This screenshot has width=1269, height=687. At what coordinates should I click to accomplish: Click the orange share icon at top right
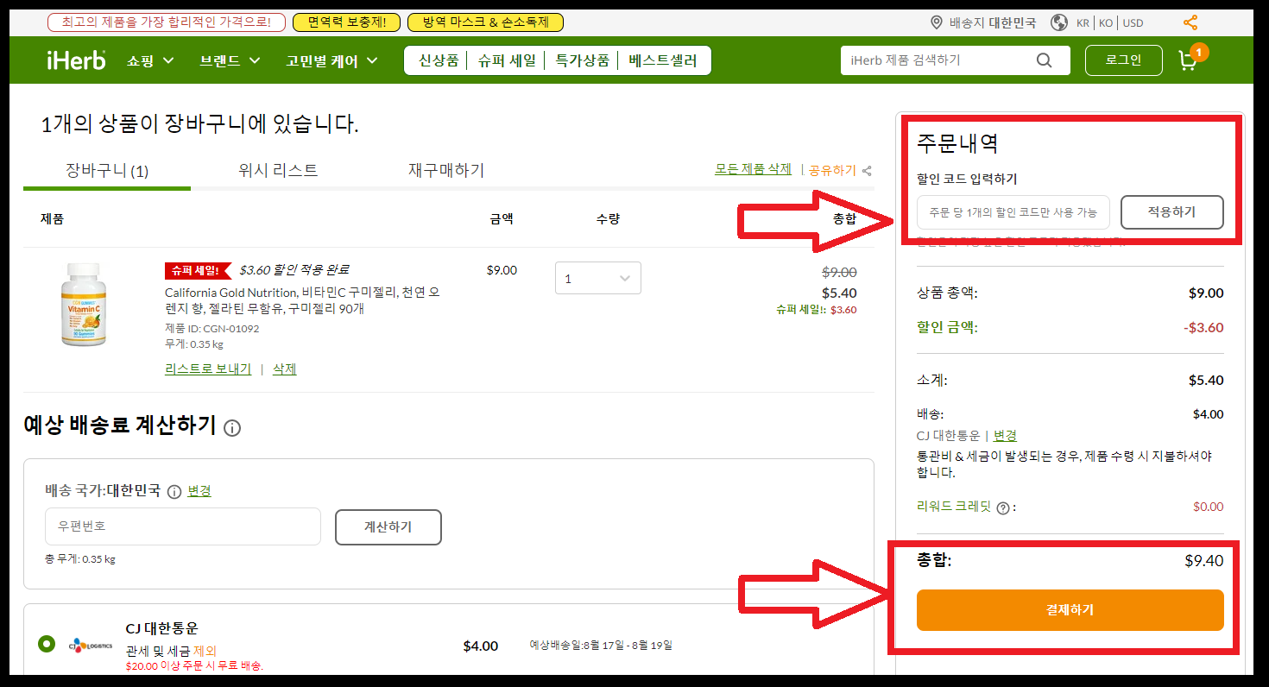click(1190, 22)
